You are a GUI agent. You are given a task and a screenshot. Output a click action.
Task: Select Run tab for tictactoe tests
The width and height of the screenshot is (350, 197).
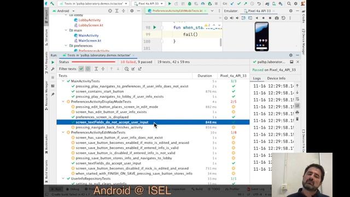click(x=99, y=55)
